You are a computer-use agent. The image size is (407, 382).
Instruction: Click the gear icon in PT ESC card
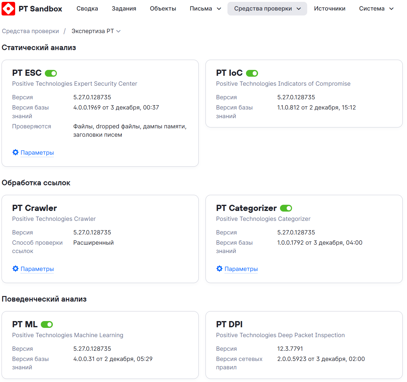15,152
